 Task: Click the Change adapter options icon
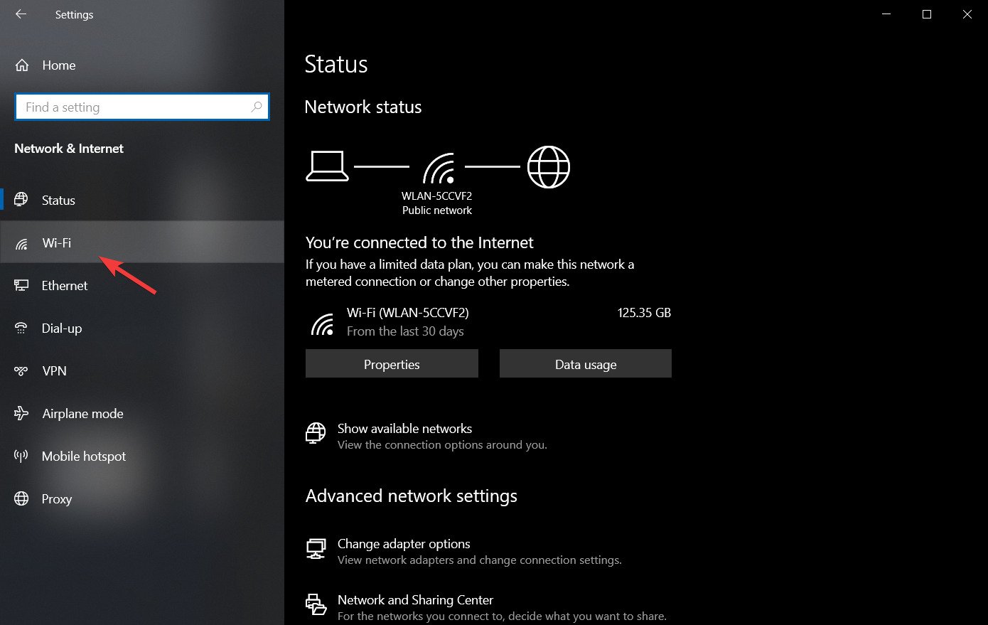pyautogui.click(x=316, y=549)
